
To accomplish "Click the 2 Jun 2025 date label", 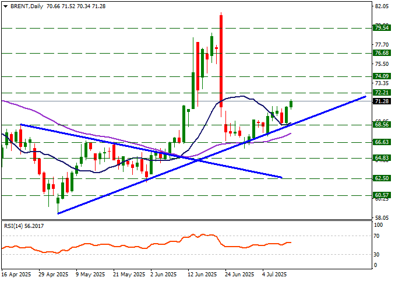I will click(x=164, y=275).
